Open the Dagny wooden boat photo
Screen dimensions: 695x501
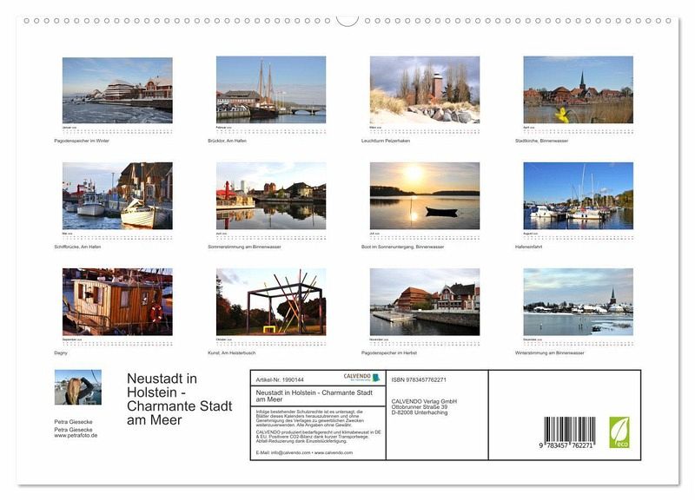point(117,301)
